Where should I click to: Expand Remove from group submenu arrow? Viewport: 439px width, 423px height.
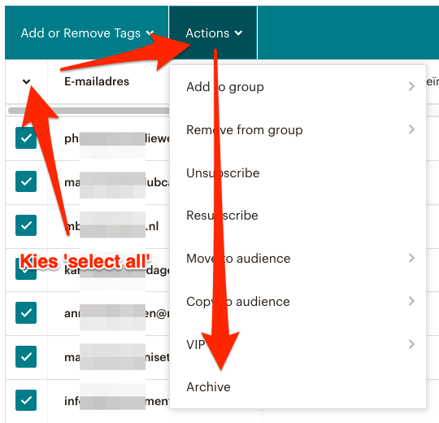[411, 129]
